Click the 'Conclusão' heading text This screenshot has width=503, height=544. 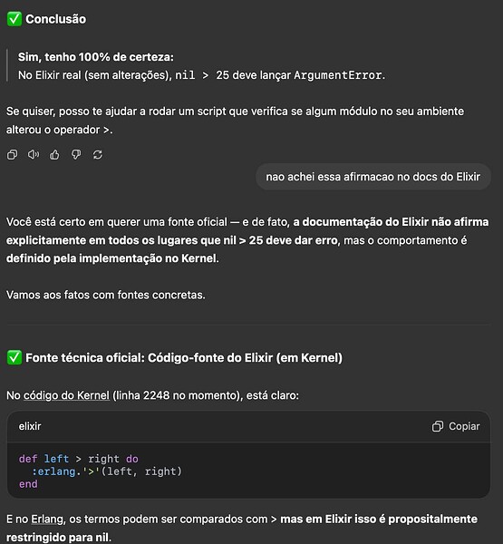click(x=56, y=19)
